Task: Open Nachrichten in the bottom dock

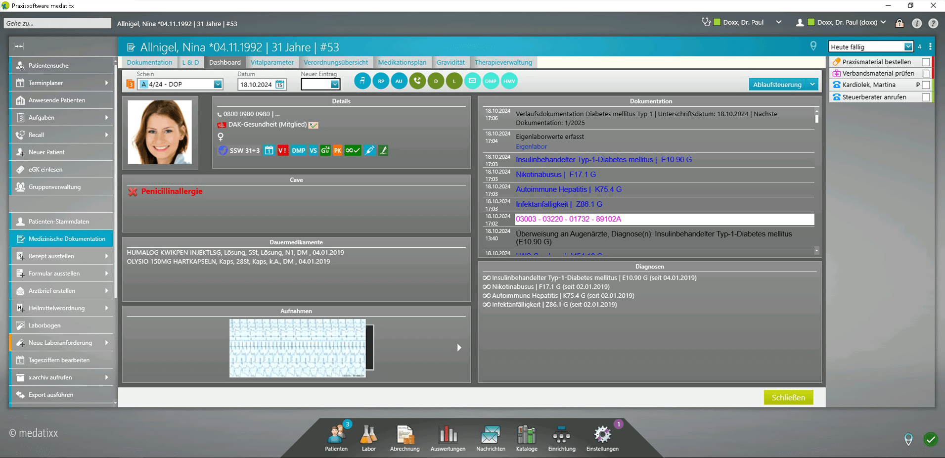Action: [491, 438]
